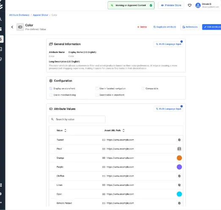This screenshot has width=221, height=210.
Task: Click the image icon in the Plaid row
Action: tap(179, 149)
